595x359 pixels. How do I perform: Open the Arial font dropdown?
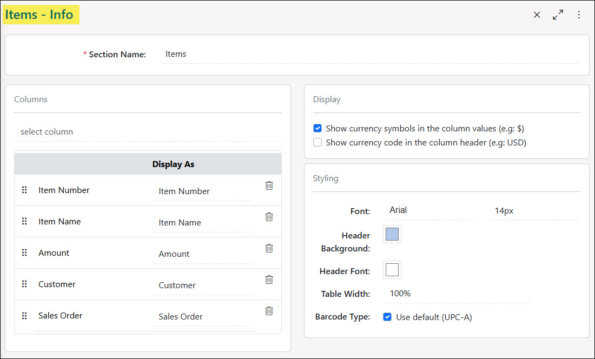429,210
